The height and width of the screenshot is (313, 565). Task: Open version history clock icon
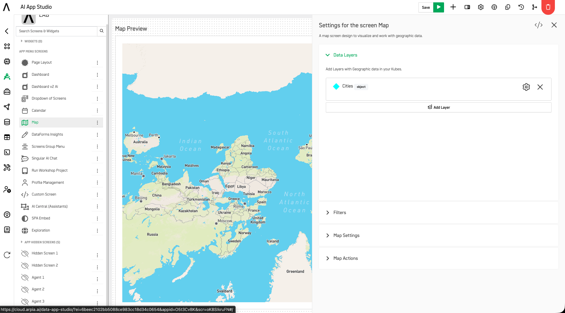(x=521, y=7)
